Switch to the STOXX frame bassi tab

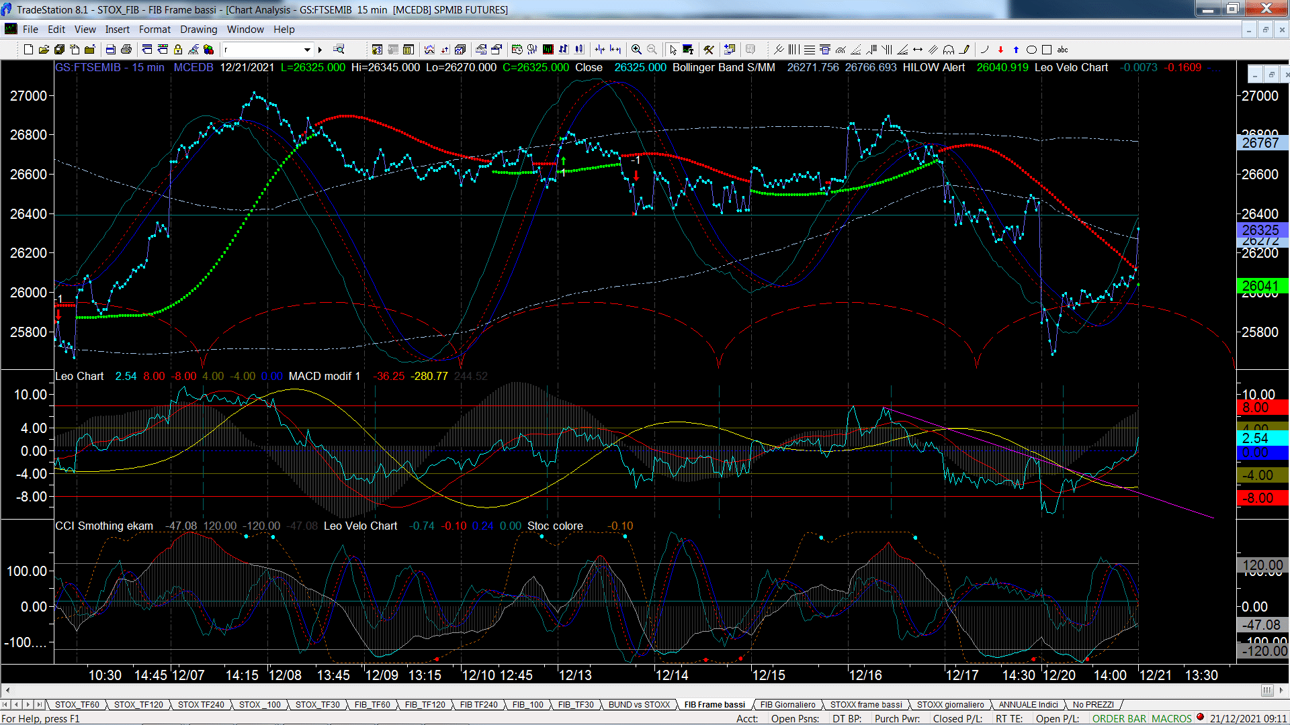(x=866, y=705)
